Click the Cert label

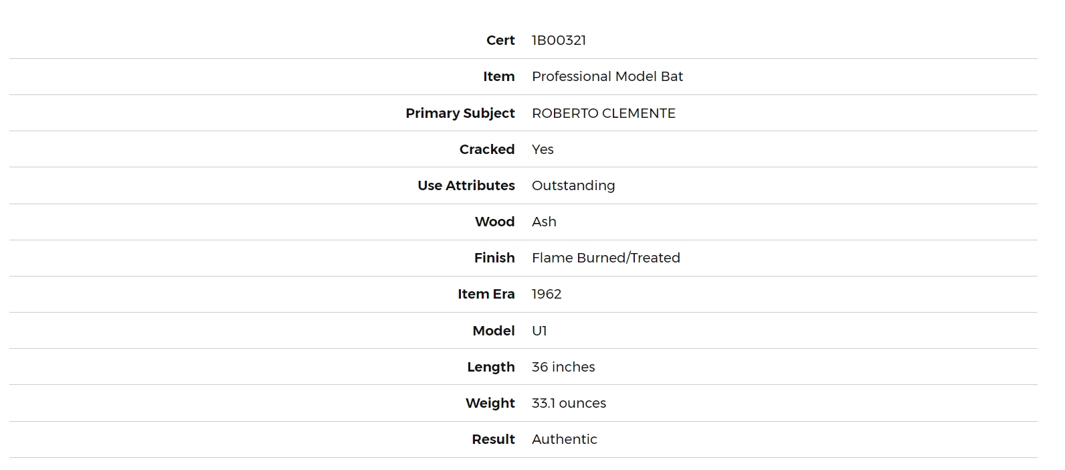tap(500, 40)
